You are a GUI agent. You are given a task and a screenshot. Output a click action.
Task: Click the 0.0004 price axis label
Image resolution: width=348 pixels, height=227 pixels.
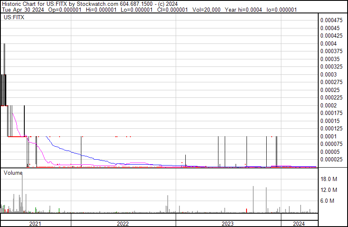point(328,43)
